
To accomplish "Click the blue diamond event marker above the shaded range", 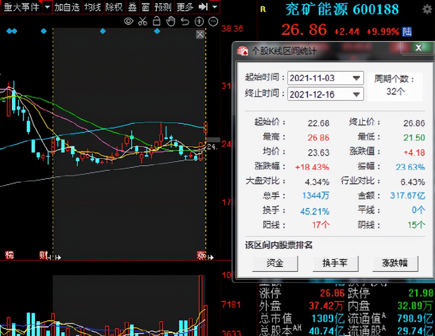I will tap(103, 31).
